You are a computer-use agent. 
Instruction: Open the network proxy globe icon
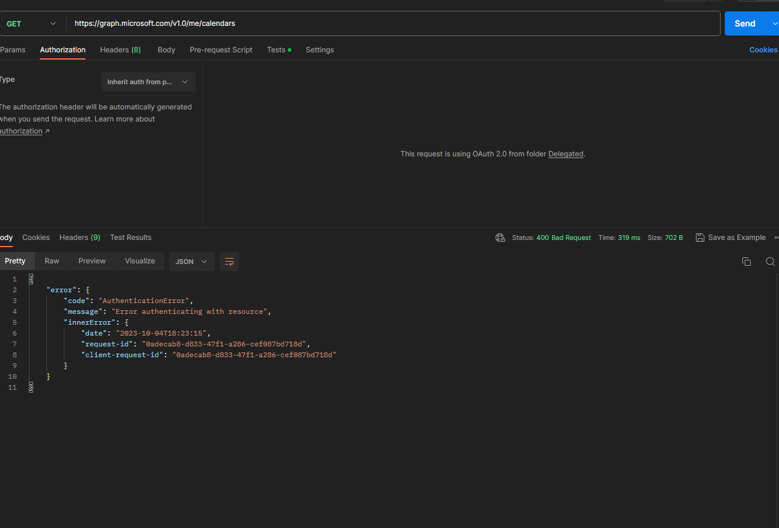pyautogui.click(x=500, y=238)
